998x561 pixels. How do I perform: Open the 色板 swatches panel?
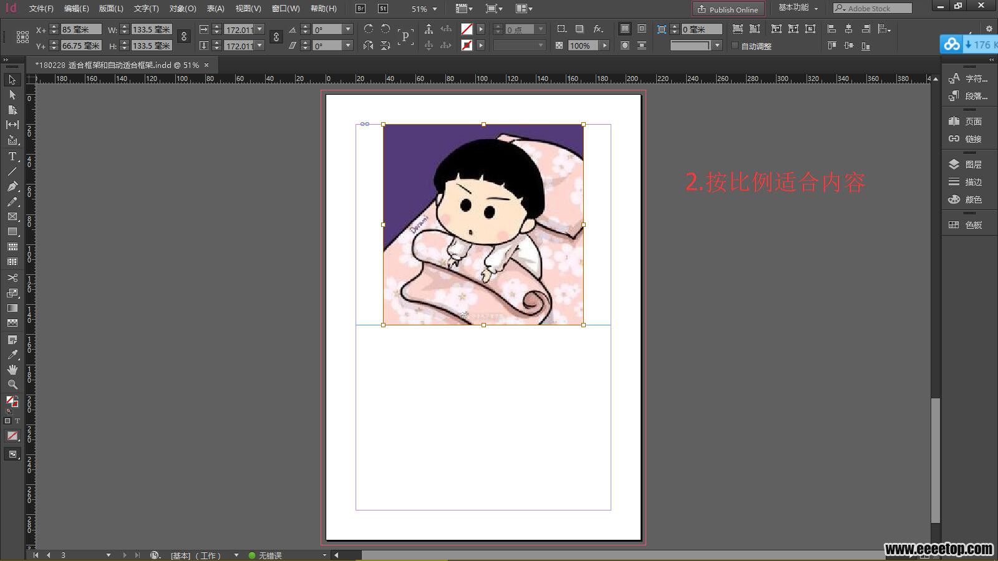tap(965, 225)
